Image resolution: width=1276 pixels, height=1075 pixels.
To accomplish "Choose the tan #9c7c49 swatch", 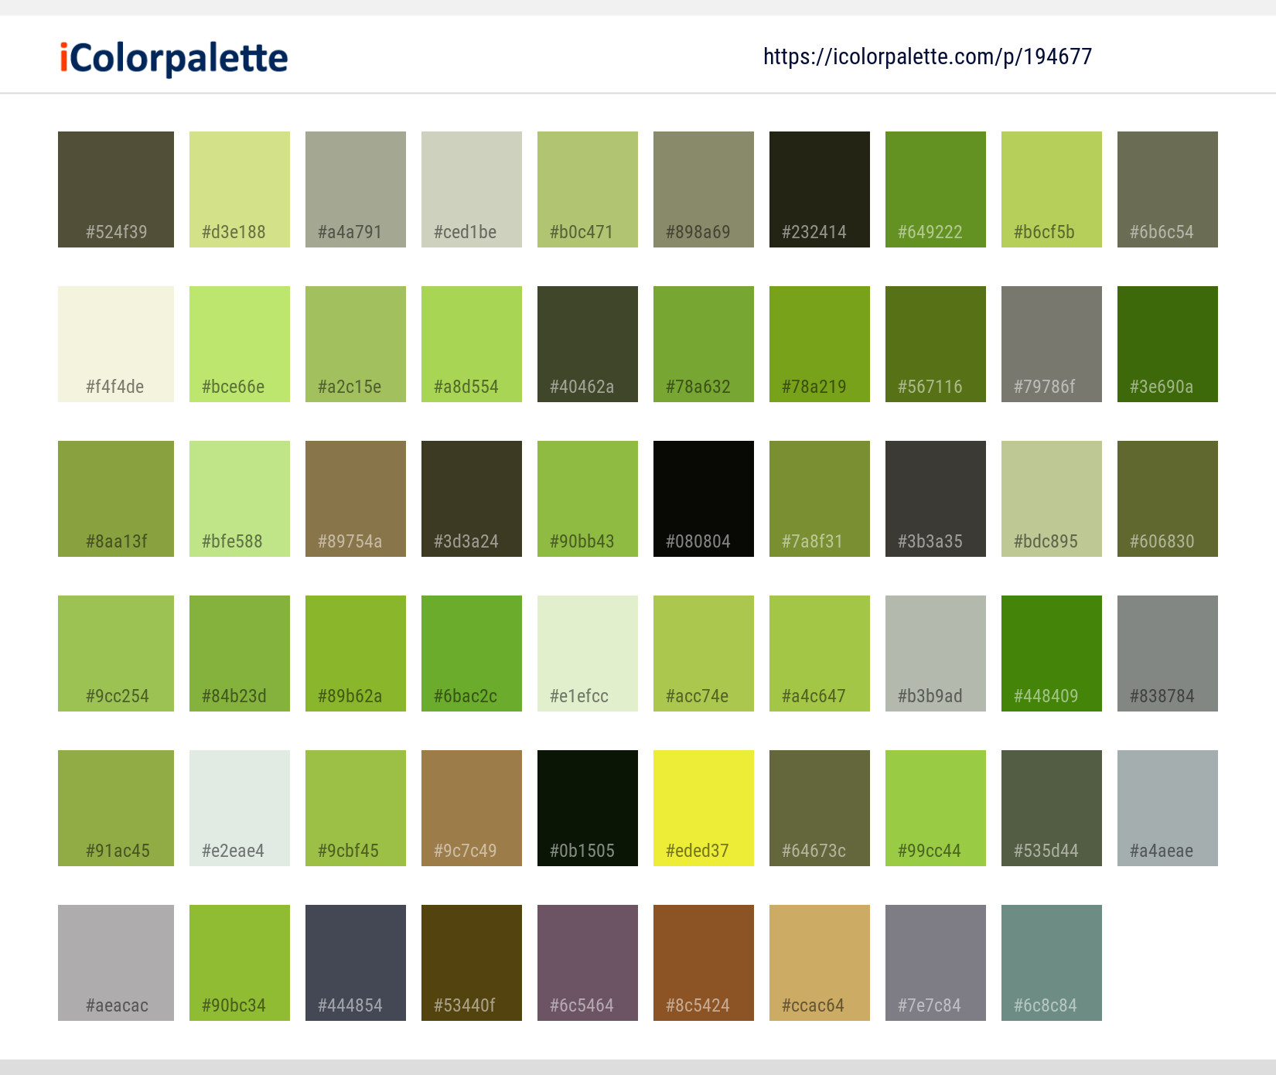I will click(x=472, y=808).
